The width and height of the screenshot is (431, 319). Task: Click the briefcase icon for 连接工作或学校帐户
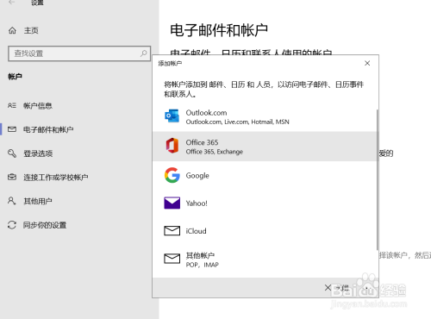pyautogui.click(x=12, y=177)
